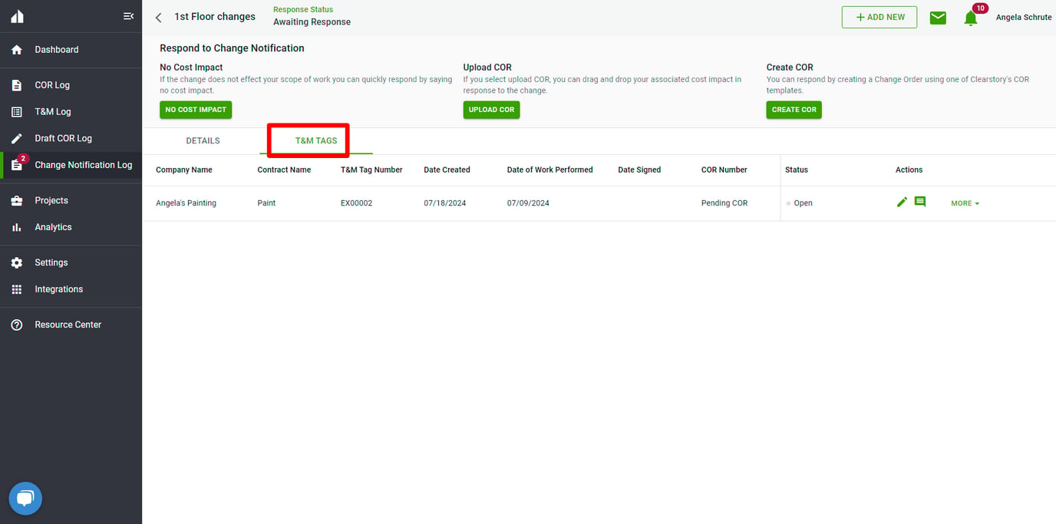Sort by Date Created column header
Image resolution: width=1056 pixels, height=524 pixels.
[447, 170]
